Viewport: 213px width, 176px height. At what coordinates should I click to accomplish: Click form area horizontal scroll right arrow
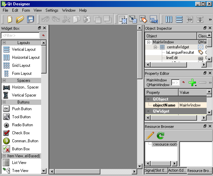pos(134,172)
